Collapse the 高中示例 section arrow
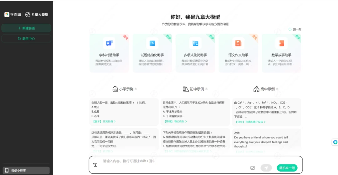Screen dimensions: 338x175 tap(277, 89)
